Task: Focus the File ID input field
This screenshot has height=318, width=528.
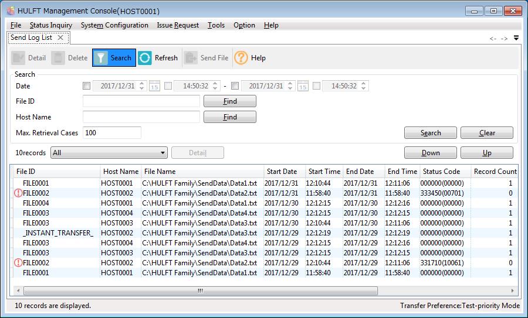Action: coord(141,101)
